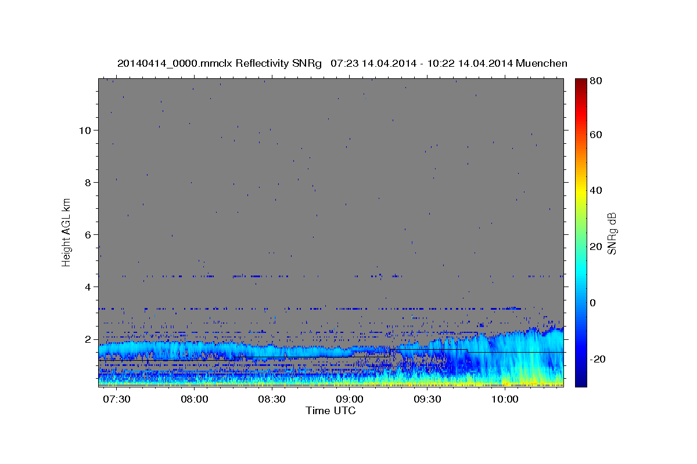Click the height tick label '10'

(85, 130)
